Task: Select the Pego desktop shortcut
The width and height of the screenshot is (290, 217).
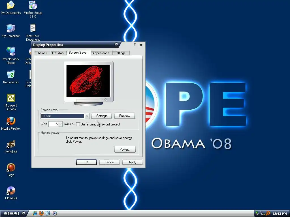Action: [x=11, y=170]
